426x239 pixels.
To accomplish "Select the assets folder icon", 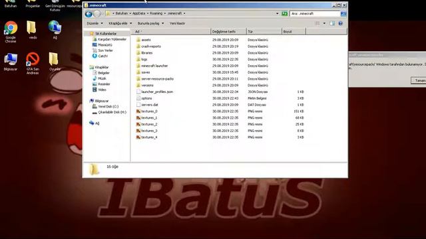I will [x=138, y=40].
